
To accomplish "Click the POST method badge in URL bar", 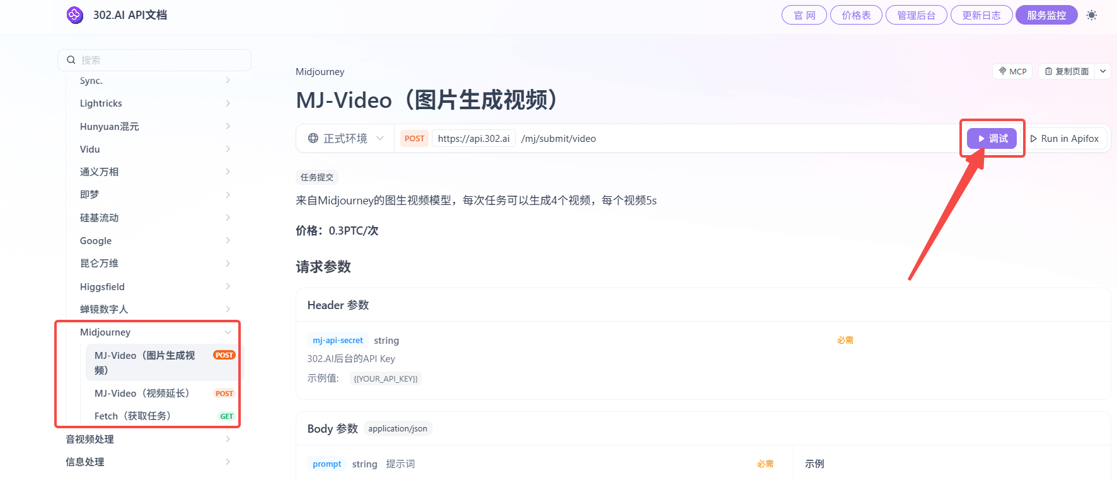I will click(414, 138).
